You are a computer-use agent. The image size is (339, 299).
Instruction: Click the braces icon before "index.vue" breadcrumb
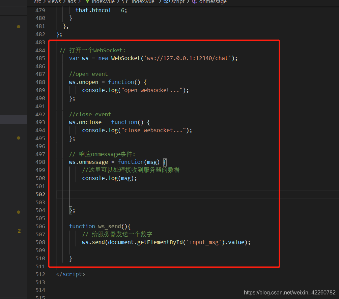(125, 2)
